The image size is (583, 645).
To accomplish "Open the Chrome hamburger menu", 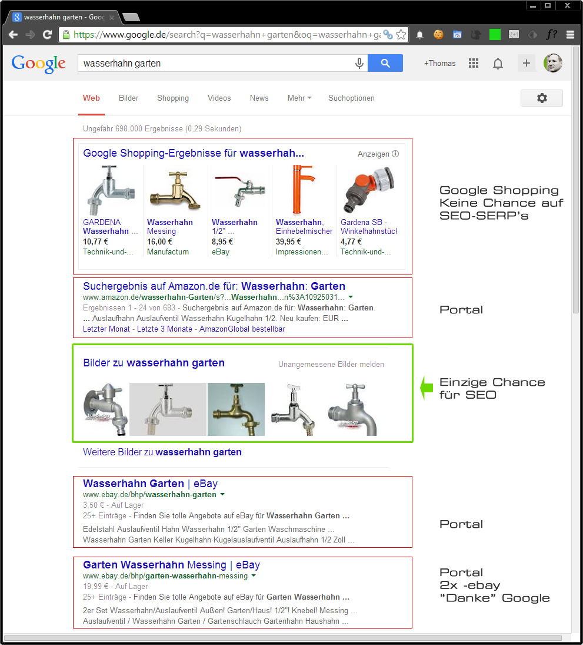I will tap(570, 35).
